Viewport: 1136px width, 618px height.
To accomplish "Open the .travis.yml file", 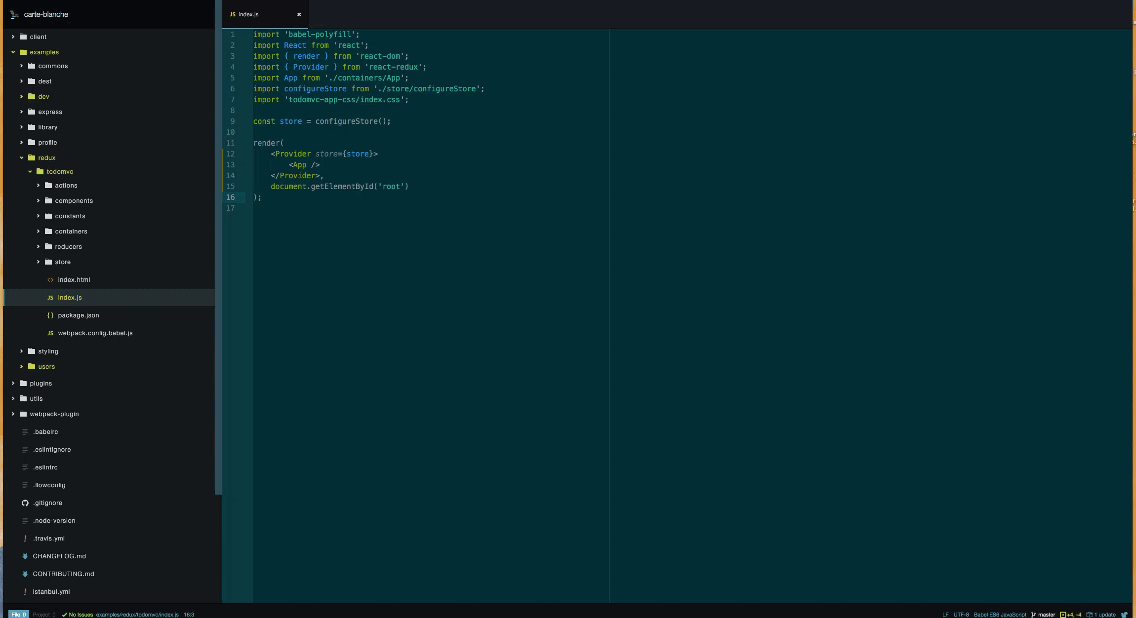I will point(48,538).
